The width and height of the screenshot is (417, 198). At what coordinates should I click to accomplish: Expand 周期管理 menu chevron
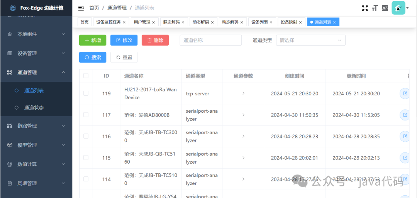[x=63, y=183]
